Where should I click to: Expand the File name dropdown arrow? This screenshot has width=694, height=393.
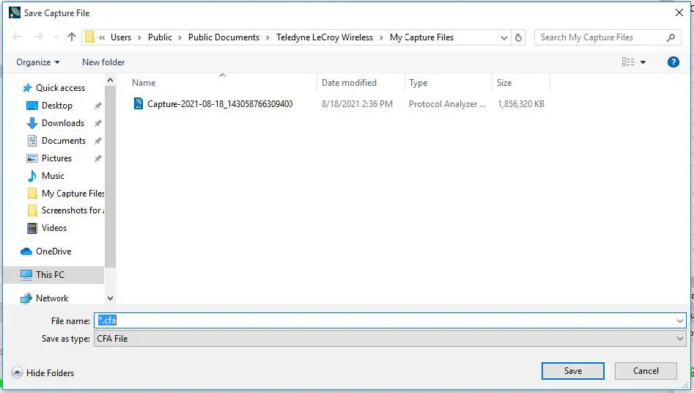[680, 321]
